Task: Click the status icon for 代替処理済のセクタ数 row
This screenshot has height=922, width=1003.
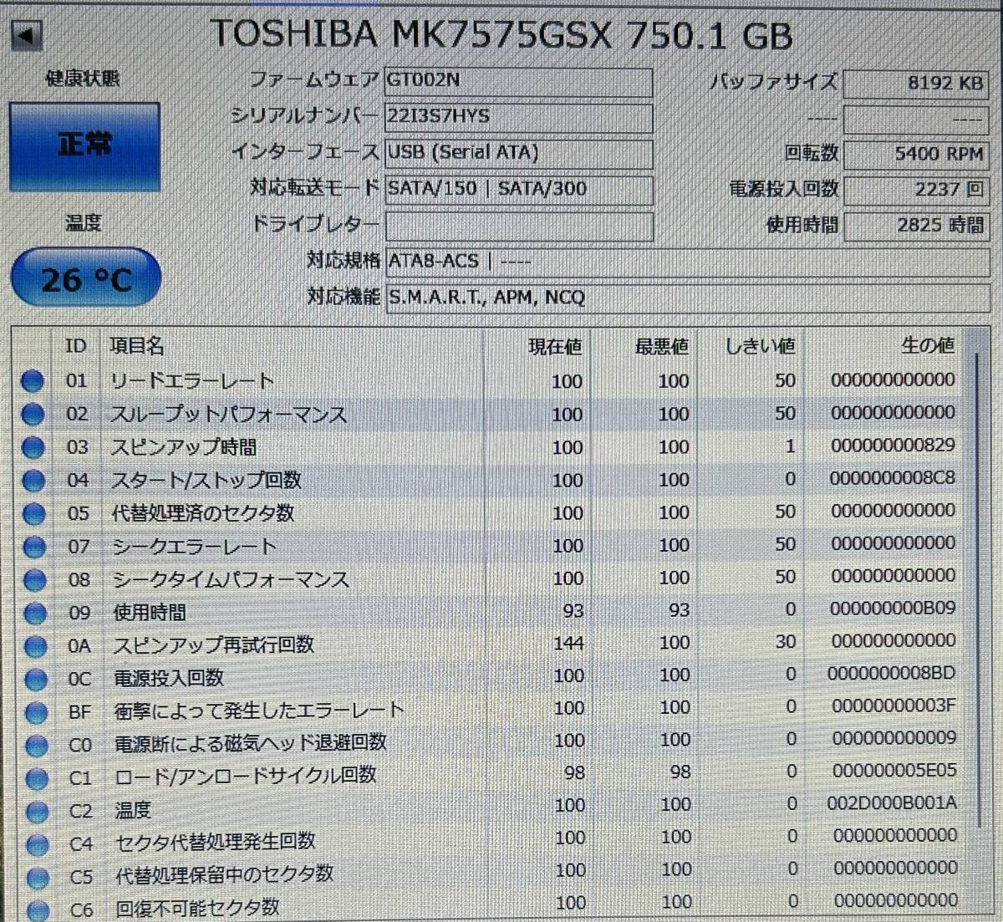Action: coord(33,513)
